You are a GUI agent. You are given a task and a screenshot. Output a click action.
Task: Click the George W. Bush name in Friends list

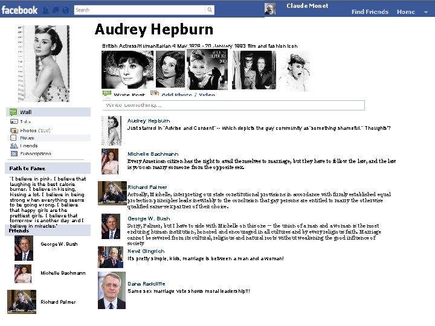tap(59, 244)
